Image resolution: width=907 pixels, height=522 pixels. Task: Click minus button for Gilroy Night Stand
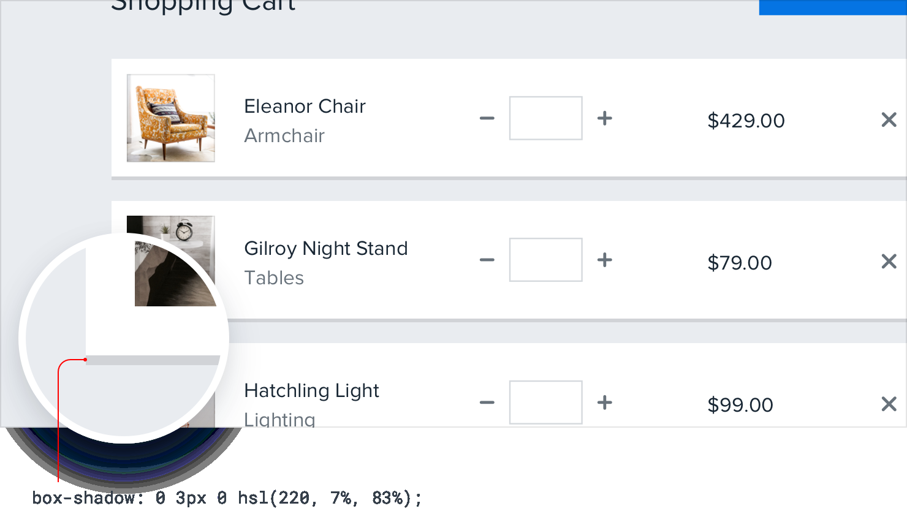click(487, 260)
